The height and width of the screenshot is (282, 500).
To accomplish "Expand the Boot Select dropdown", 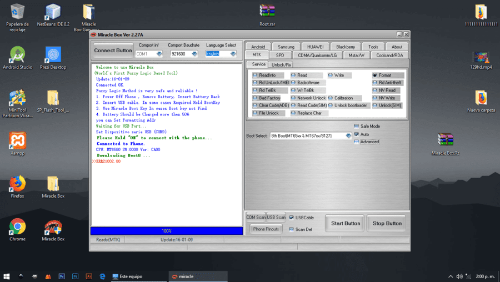I will tap(348, 136).
